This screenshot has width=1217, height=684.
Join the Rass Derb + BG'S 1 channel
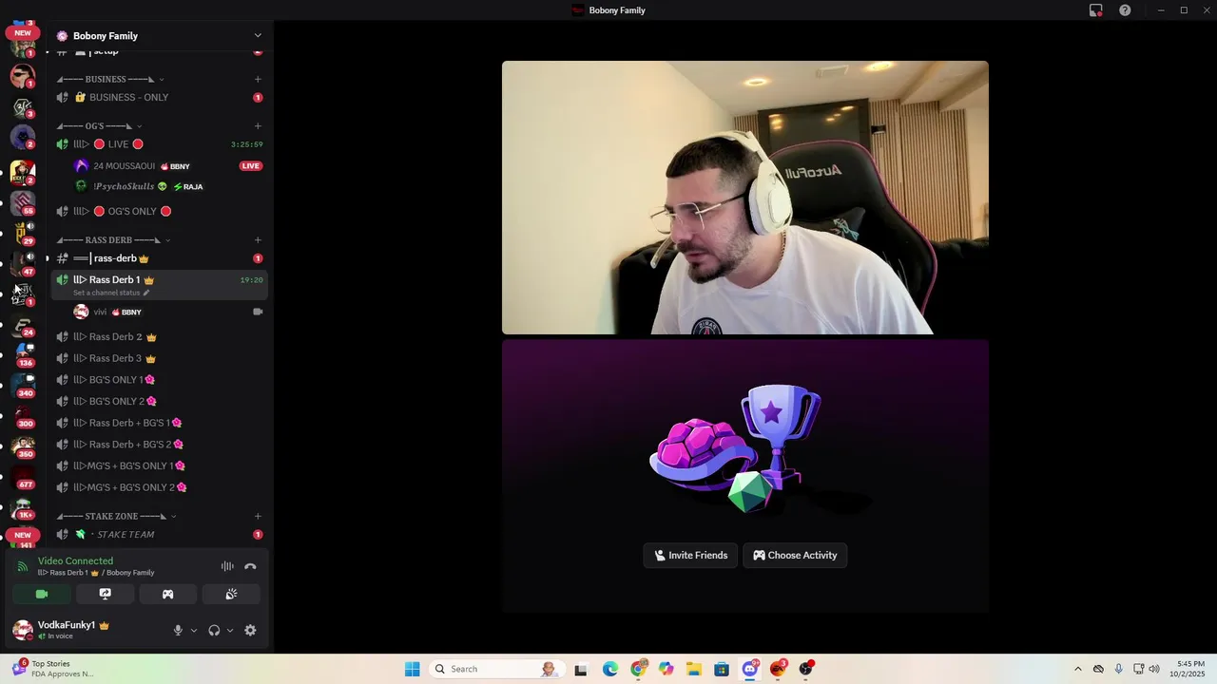[x=159, y=423]
